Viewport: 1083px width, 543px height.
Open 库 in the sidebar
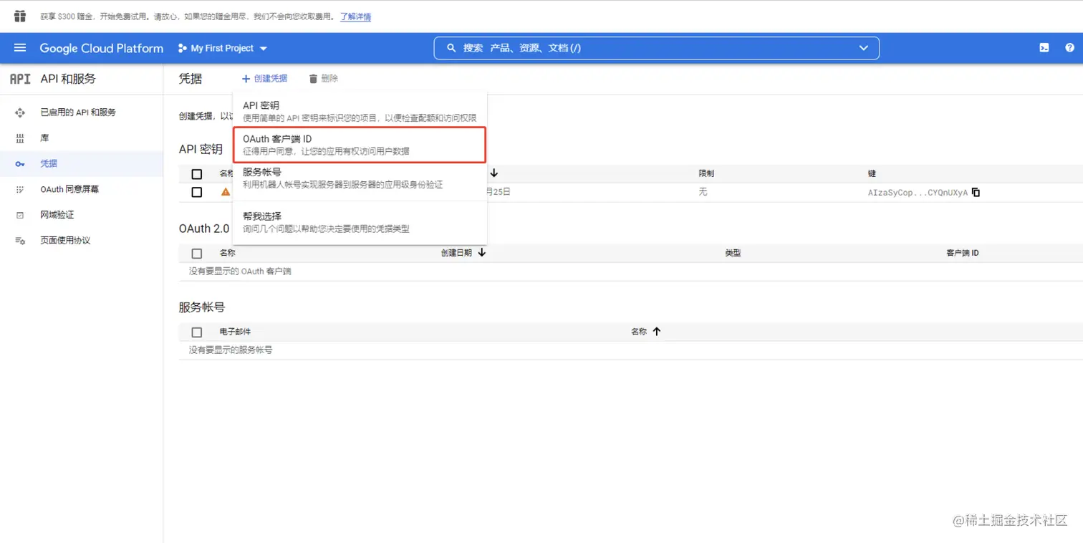pyautogui.click(x=44, y=138)
